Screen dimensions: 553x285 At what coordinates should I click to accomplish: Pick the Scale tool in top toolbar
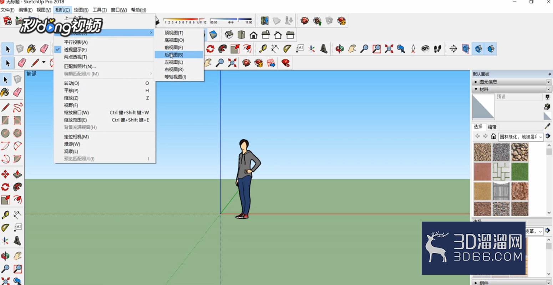click(235, 49)
